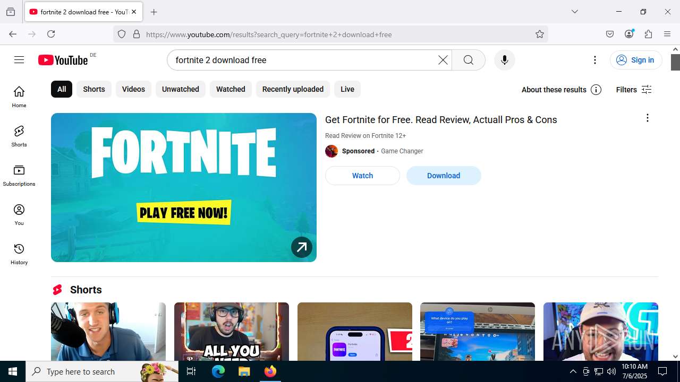Select the Watched filter chip
Image resolution: width=680 pixels, height=382 pixels.
pyautogui.click(x=231, y=89)
